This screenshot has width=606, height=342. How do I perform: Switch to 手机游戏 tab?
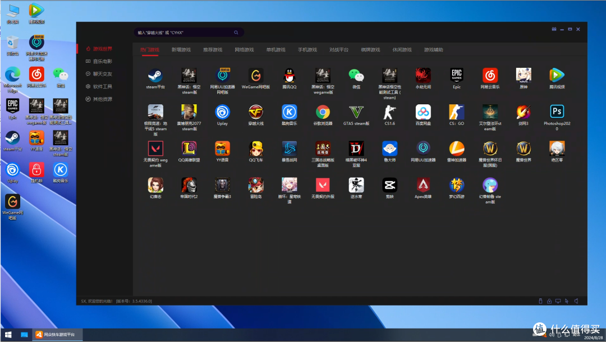point(307,50)
